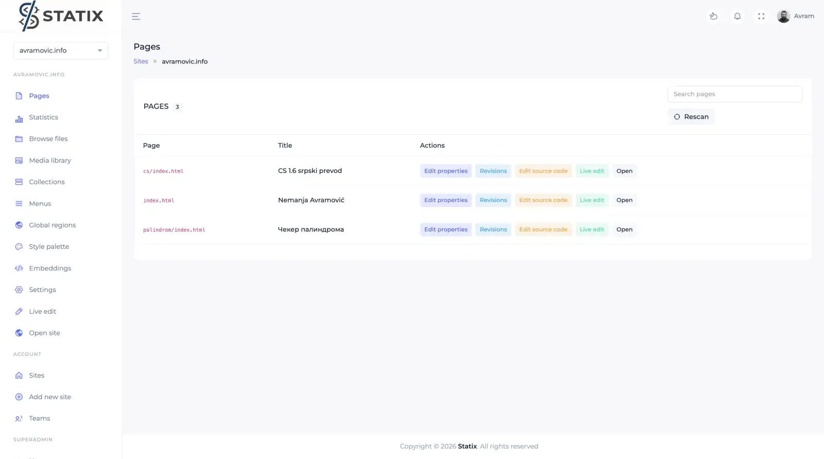Viewport: 824px width, 459px height.
Task: Click the Sites home icon
Action: pos(19,376)
